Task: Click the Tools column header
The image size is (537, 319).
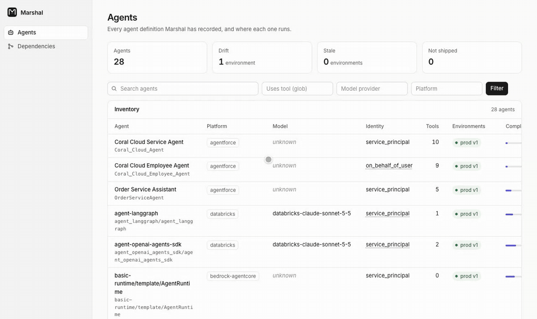Action: point(432,126)
